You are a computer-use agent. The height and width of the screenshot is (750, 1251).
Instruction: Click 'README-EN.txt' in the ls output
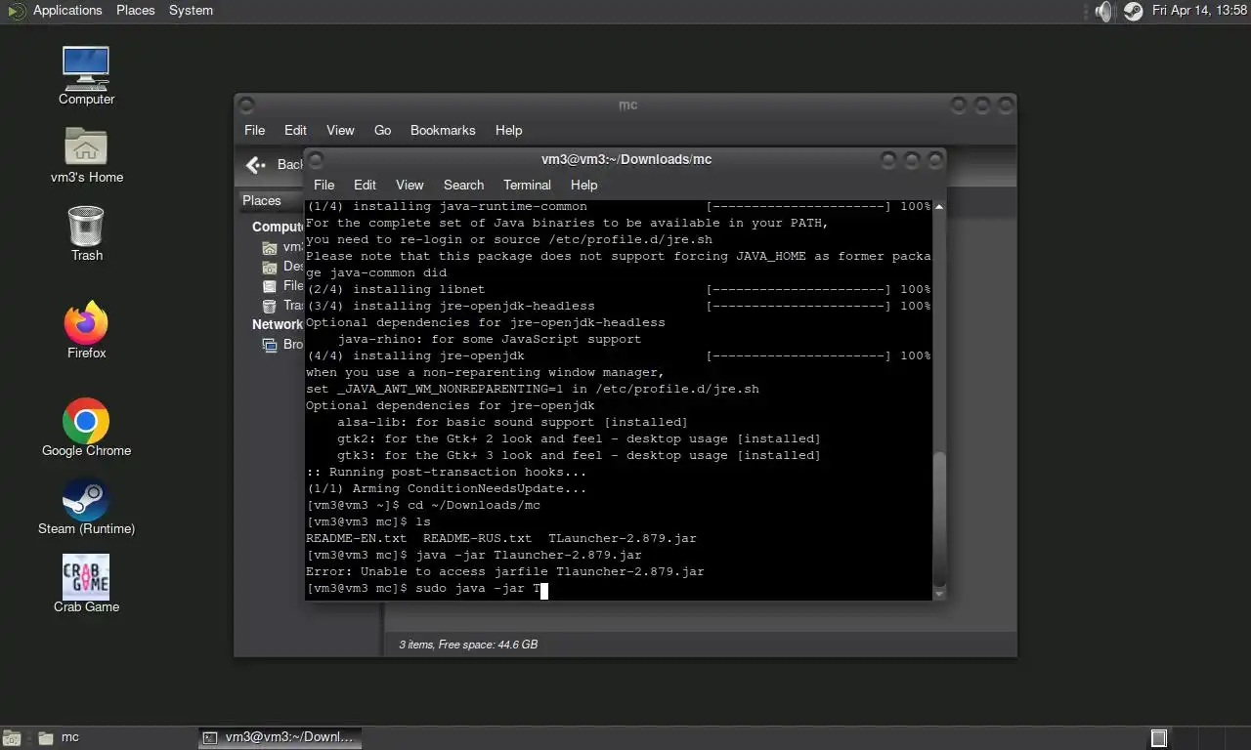pos(357,539)
